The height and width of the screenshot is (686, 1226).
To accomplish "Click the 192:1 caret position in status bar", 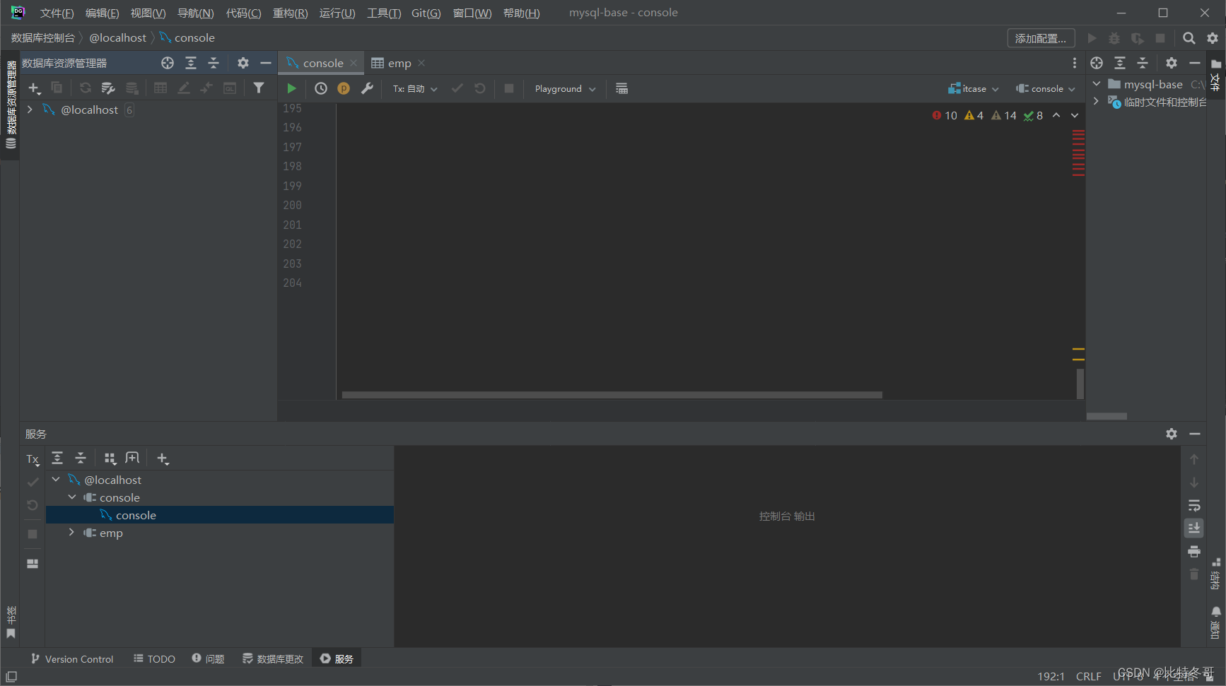I will [1051, 676].
